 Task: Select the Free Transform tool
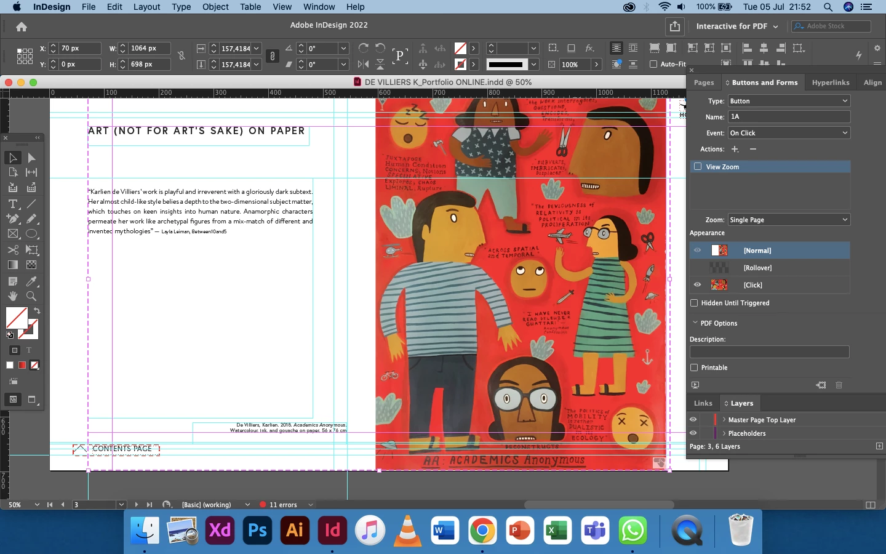pos(31,250)
